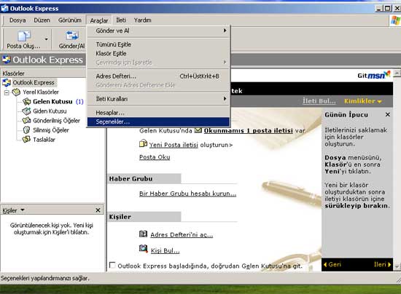
Task: Click the Windows logo in toolbar corner
Action: pos(395,20)
